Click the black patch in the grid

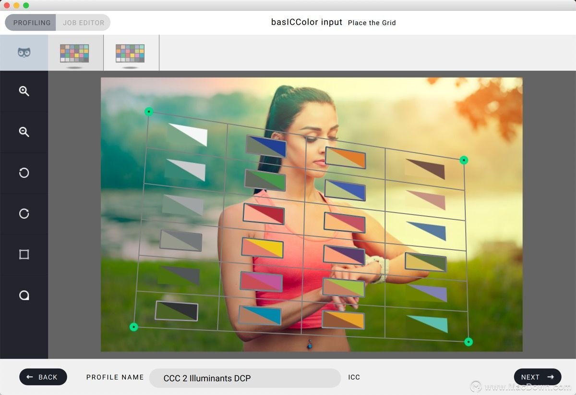click(177, 311)
